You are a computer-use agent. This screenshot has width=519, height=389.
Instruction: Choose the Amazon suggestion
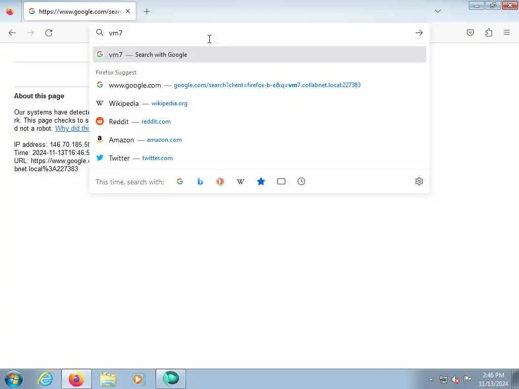click(x=259, y=140)
